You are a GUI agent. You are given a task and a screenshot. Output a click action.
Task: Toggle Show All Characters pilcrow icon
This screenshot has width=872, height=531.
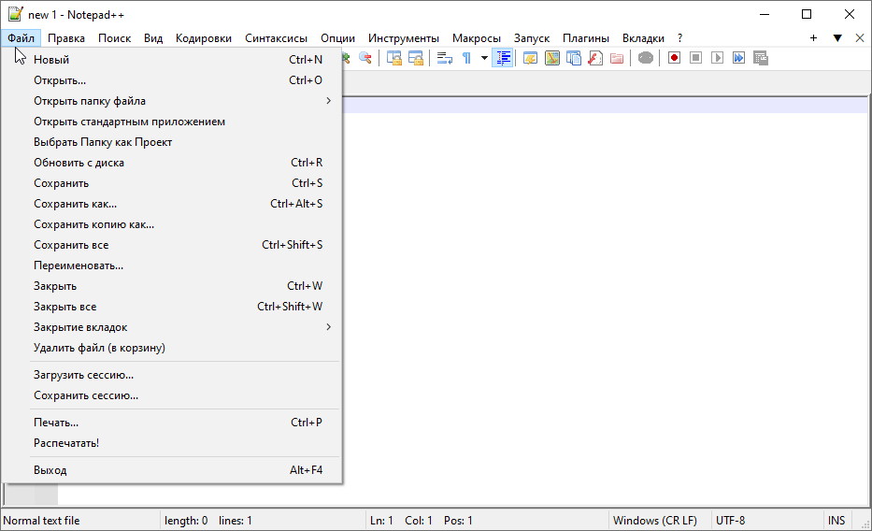click(466, 58)
